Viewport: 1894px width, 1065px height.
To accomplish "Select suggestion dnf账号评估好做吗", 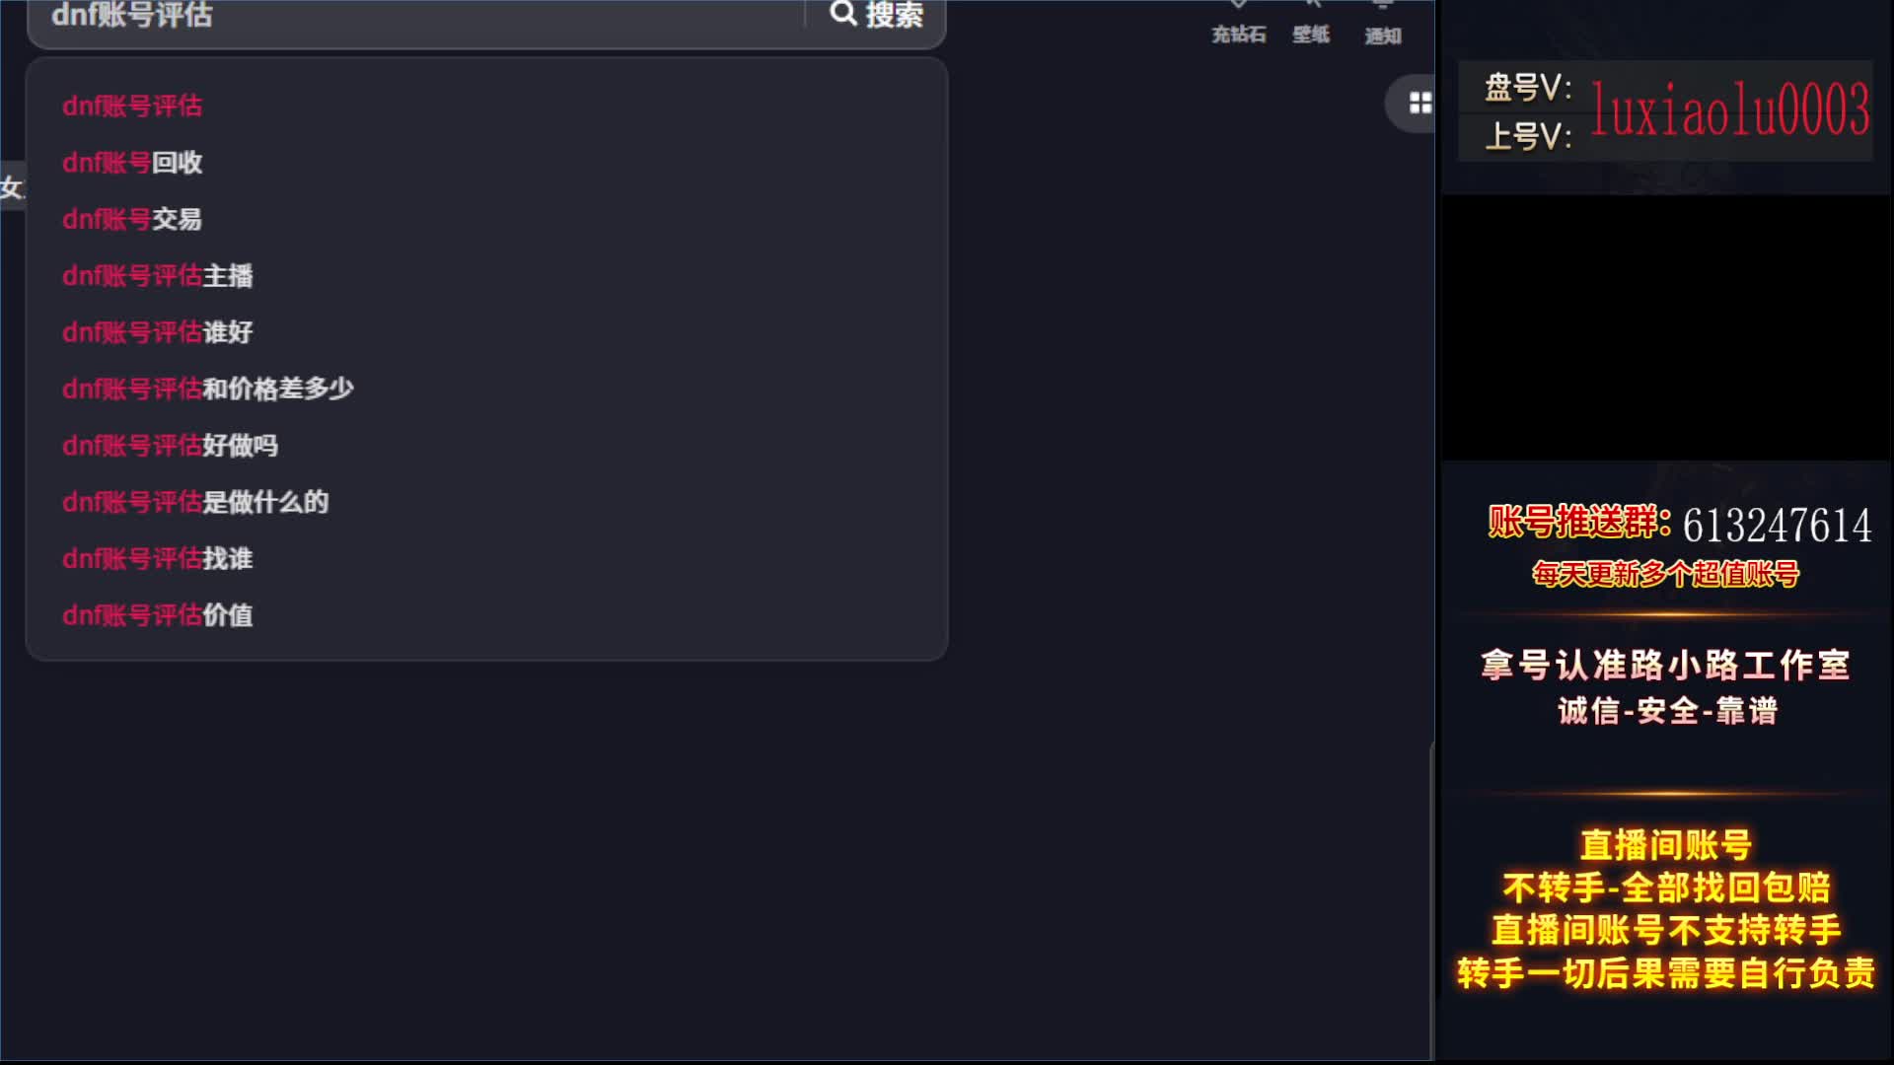I will click(x=170, y=446).
